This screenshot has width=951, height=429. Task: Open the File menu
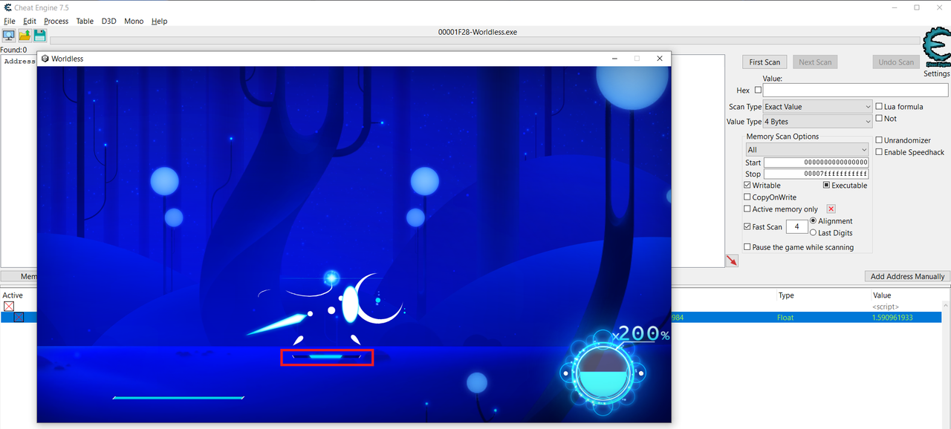pos(9,22)
